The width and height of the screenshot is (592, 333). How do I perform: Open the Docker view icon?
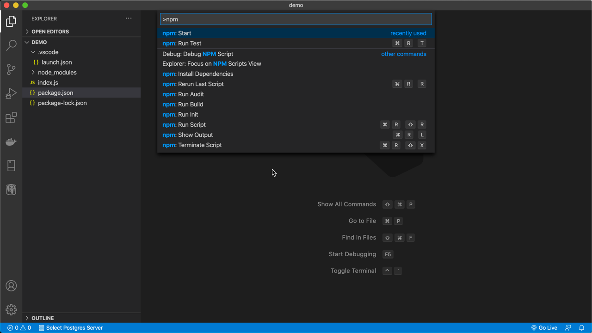pos(11,142)
